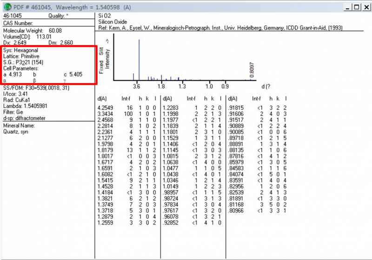372x260 pixels.
Task: Select the d-spacing 1.5415 row
Action: click(x=126, y=181)
